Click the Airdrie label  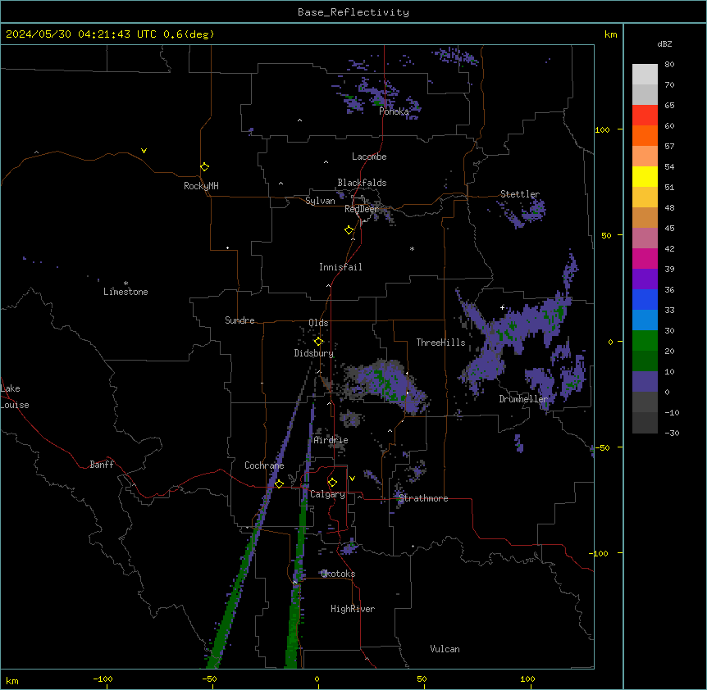point(331,440)
